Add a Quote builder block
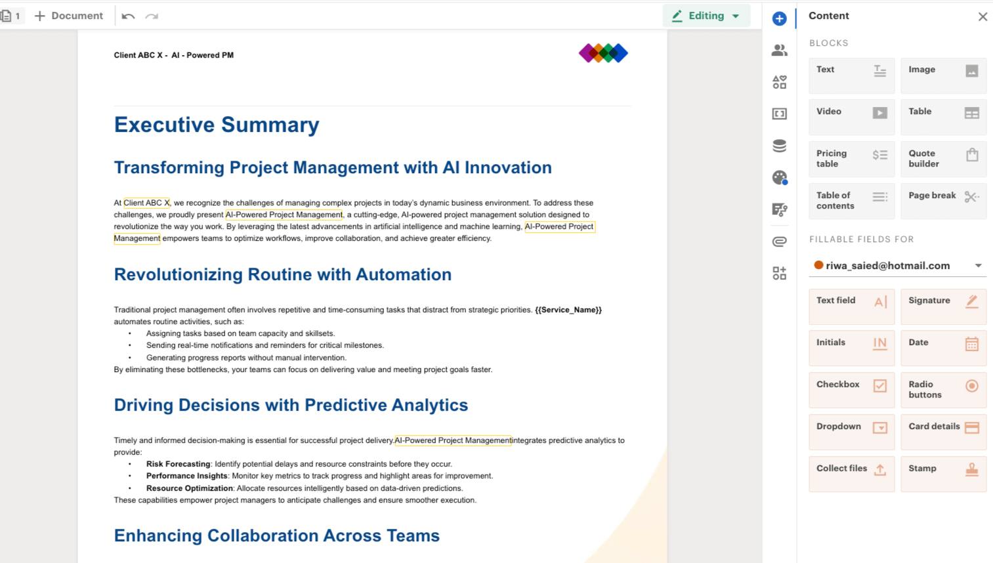Viewport: 993px width, 563px height. coord(943,159)
